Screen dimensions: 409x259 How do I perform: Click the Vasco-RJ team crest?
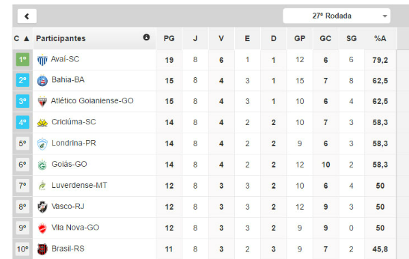point(42,207)
